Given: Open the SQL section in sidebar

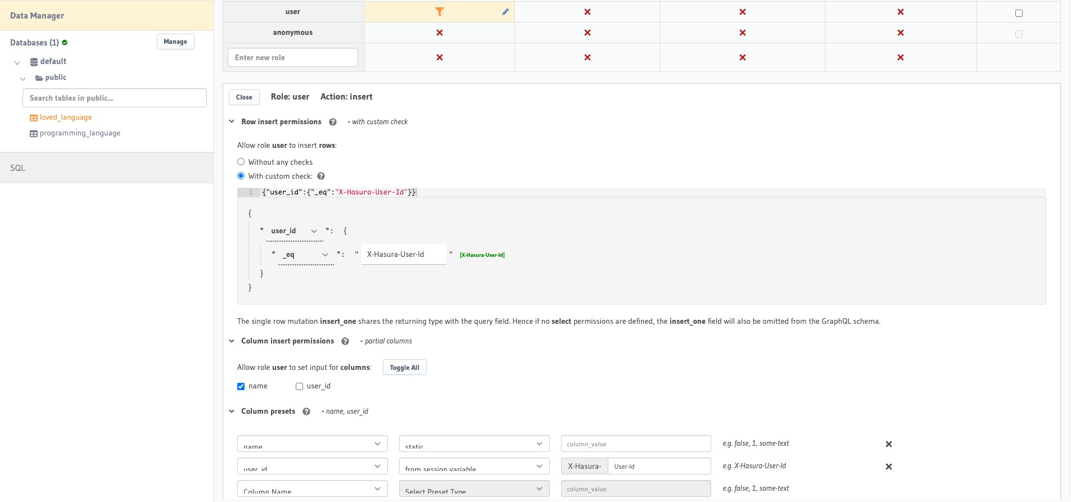Looking at the screenshot, I should coord(107,168).
